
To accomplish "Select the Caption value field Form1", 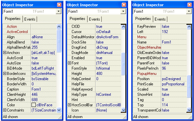I will (x=44, y=89).
